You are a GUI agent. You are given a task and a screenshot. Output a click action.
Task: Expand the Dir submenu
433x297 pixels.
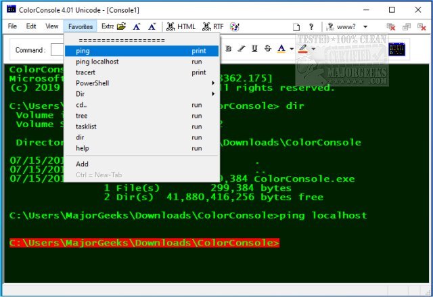141,94
